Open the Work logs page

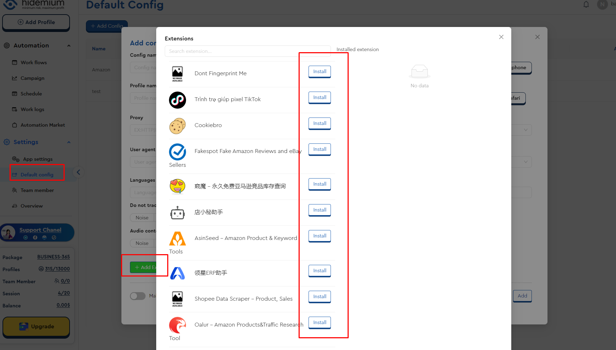(32, 109)
